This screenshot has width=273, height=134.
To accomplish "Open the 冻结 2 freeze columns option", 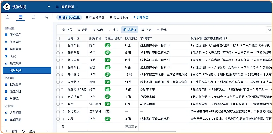I will point(130,30).
